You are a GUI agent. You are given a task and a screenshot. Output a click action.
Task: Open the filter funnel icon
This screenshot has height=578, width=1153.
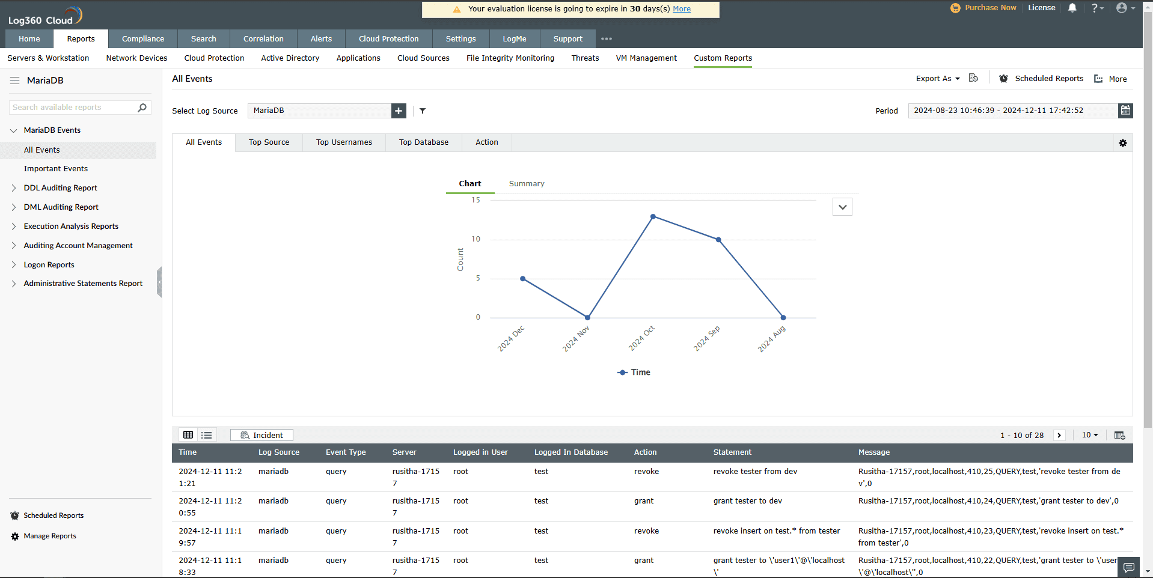coord(423,111)
